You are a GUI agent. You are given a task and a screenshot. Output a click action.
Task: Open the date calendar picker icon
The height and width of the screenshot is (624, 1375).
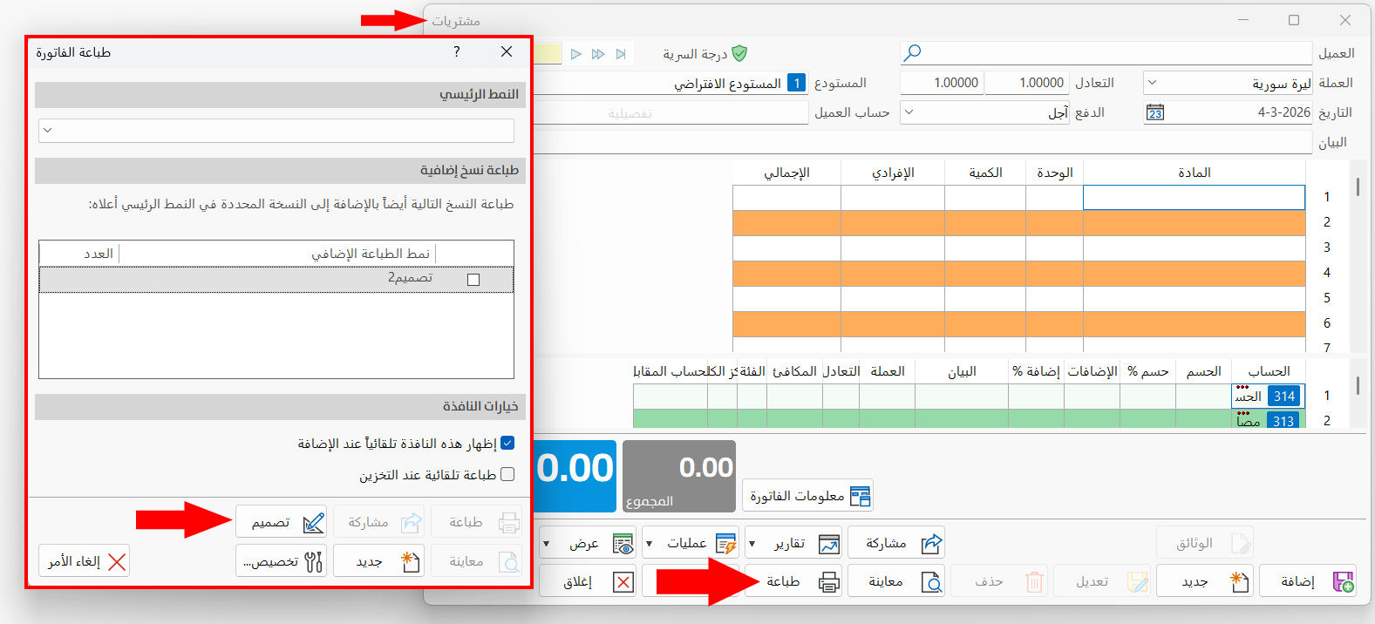pyautogui.click(x=1155, y=112)
